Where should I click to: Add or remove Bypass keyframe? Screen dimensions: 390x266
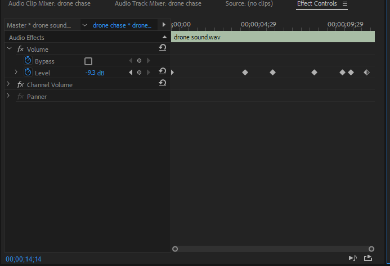tap(140, 61)
